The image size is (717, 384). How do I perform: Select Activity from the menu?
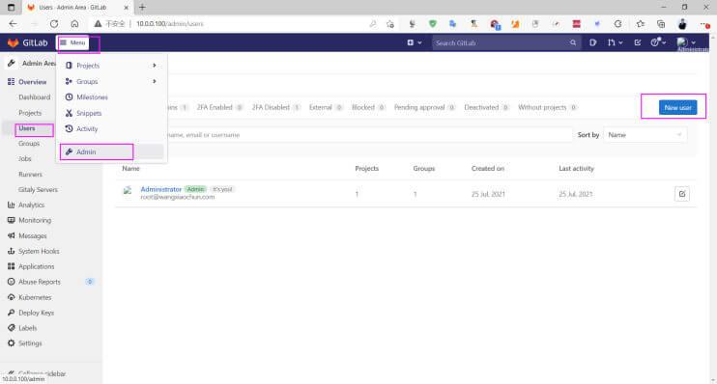point(87,128)
